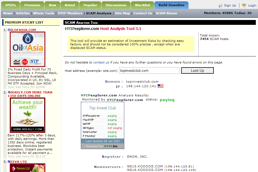258x172 pixels.
Task: Click nameserver NS15.KODDOS.COM
Action: [145, 166]
